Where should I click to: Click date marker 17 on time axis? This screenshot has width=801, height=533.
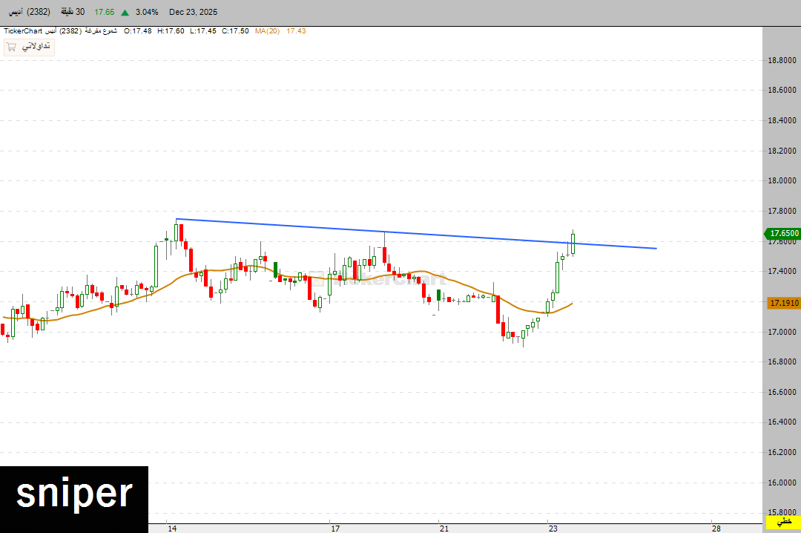click(335, 529)
